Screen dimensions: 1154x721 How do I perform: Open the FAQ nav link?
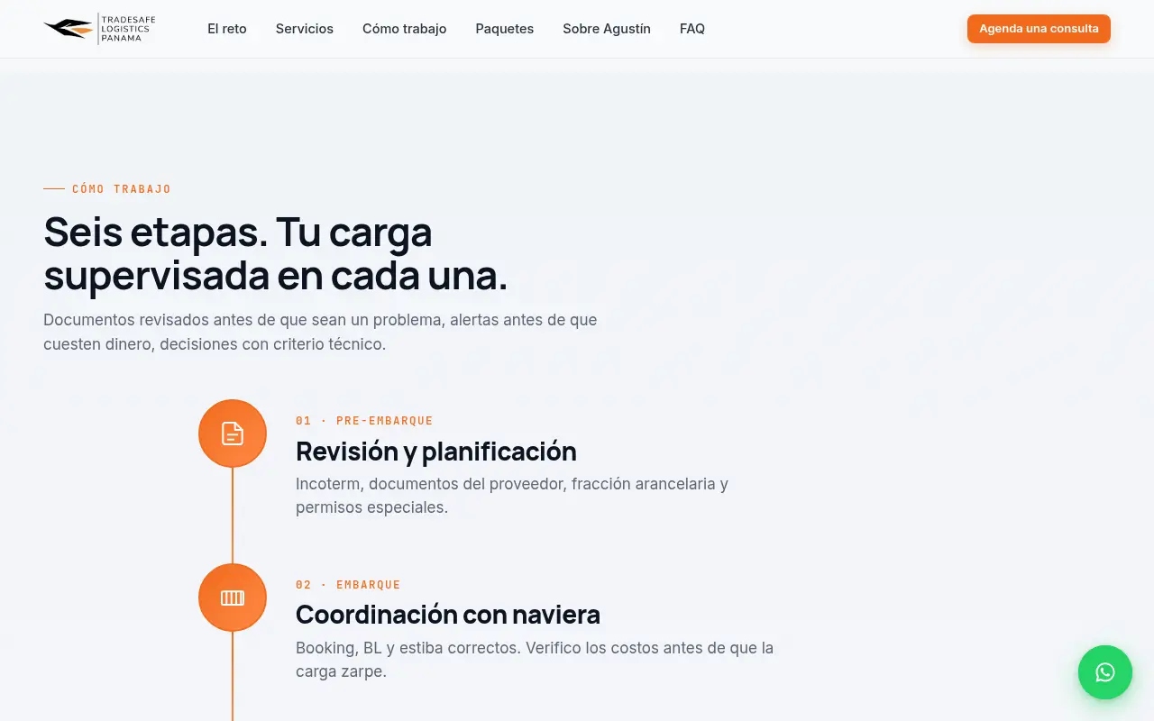[692, 29]
